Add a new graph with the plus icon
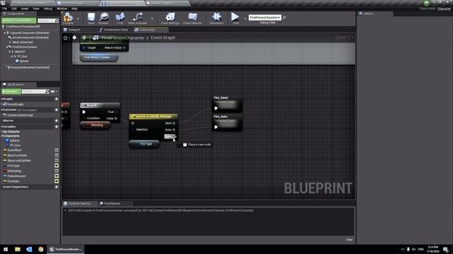453x254 pixels. pos(57,99)
